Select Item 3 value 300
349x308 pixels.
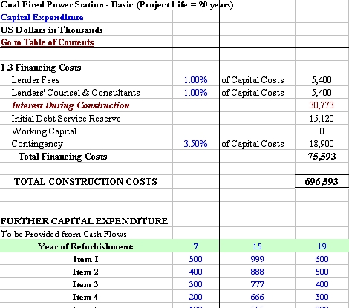(196, 284)
